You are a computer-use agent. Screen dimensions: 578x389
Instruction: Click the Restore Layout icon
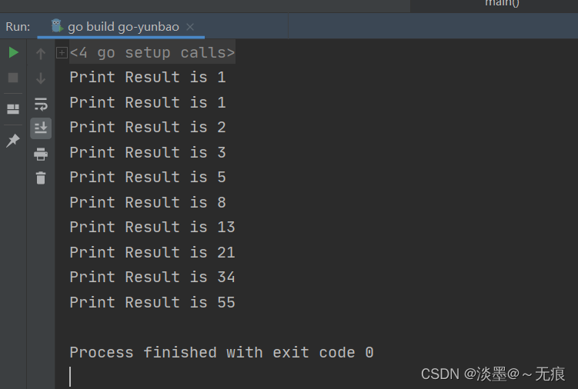(x=13, y=109)
